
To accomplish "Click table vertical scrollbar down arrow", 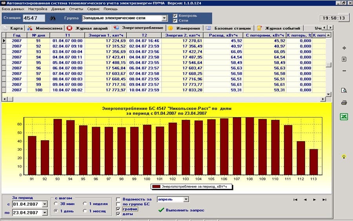I will coord(329,94).
